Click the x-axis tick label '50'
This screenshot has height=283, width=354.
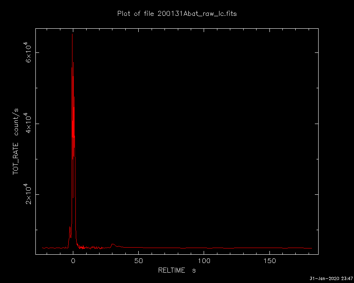(138, 261)
